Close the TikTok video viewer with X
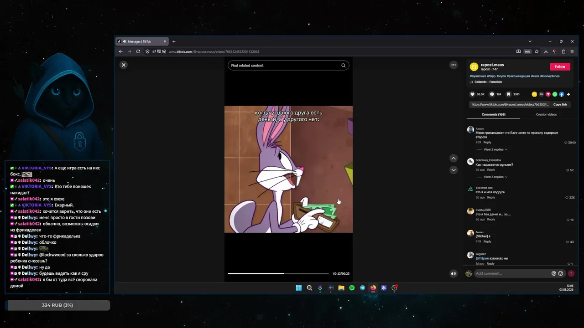Image resolution: width=584 pixels, height=328 pixels. (x=123, y=65)
